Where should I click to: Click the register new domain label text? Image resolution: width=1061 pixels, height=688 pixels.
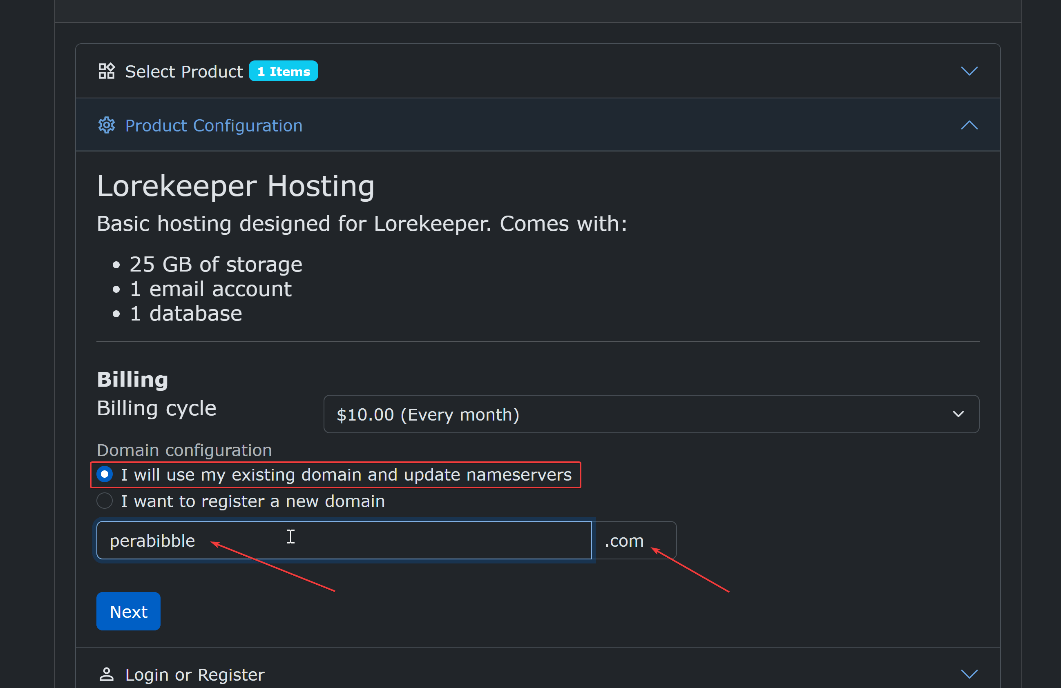click(253, 501)
